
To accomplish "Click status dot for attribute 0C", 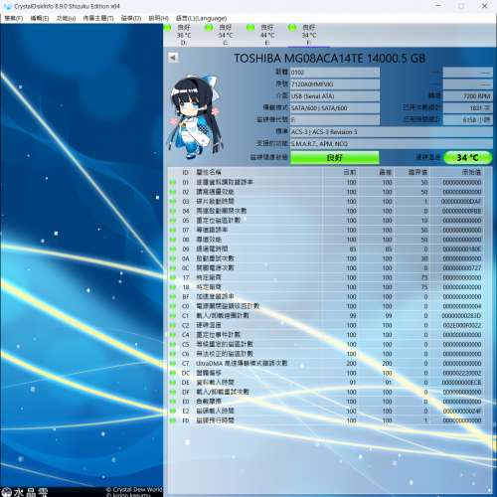I will click(x=173, y=268).
